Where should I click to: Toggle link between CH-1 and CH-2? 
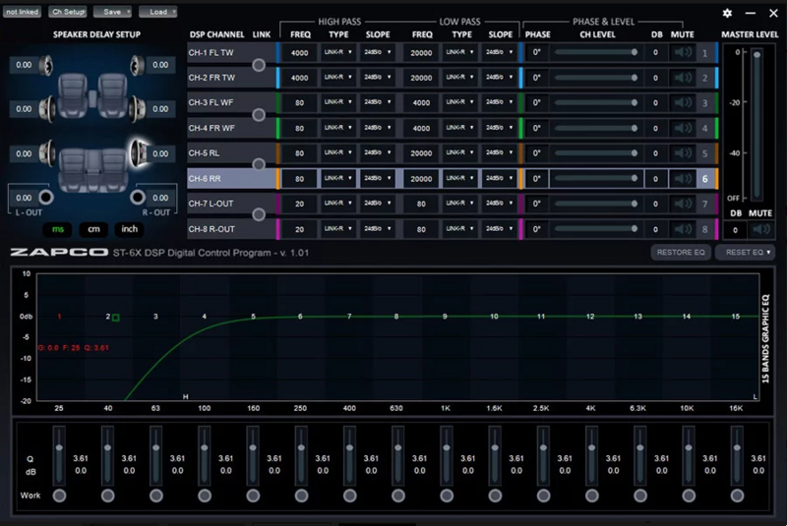coord(259,64)
